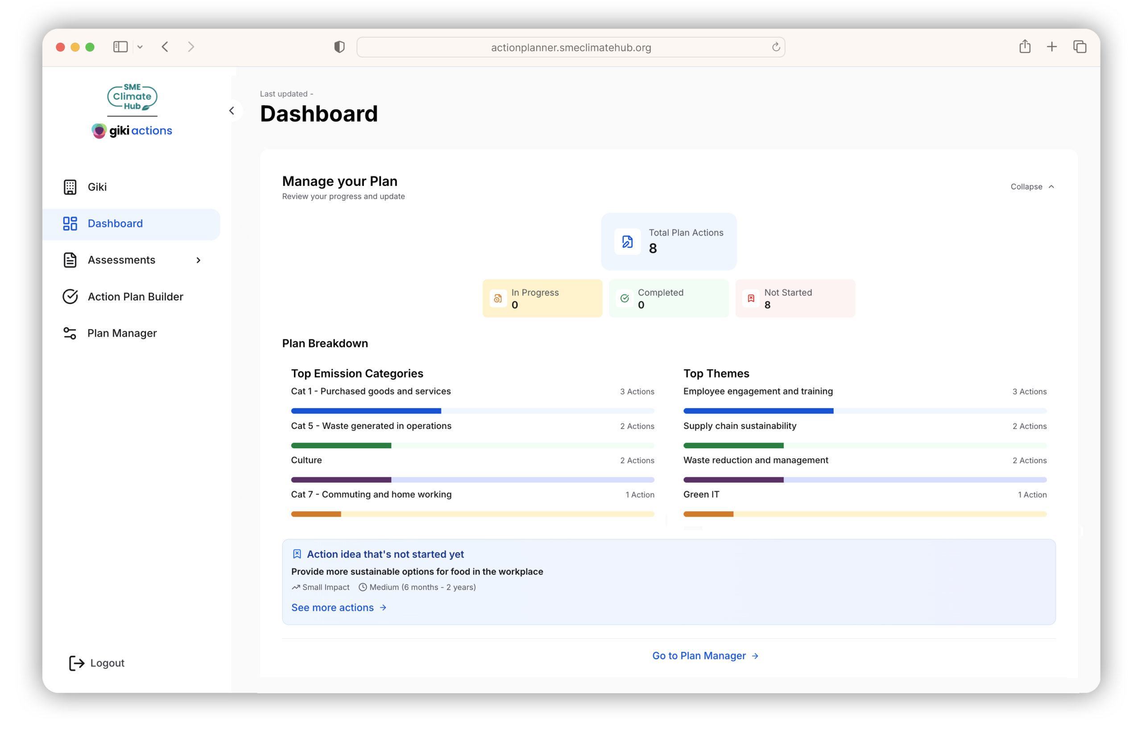Collapse the left navigation sidebar
The height and width of the screenshot is (740, 1142).
[x=232, y=111]
